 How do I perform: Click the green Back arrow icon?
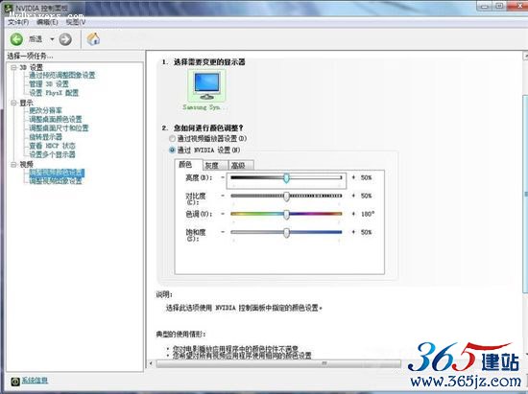(x=16, y=39)
